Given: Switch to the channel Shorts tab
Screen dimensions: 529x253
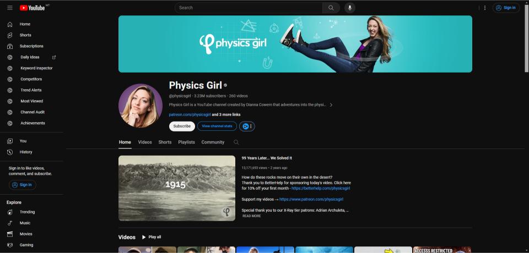Looking at the screenshot, I should (165, 142).
